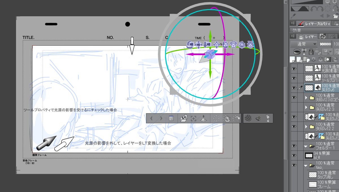Select the bl_fl layer thumbnail
The height and width of the screenshot is (192, 339).
tap(310, 156)
